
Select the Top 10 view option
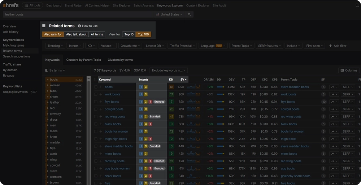[129, 34]
